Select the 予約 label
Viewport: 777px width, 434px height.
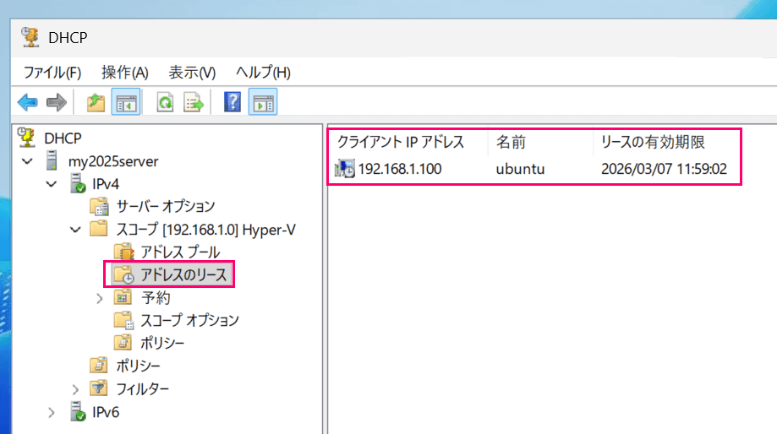[x=156, y=297]
